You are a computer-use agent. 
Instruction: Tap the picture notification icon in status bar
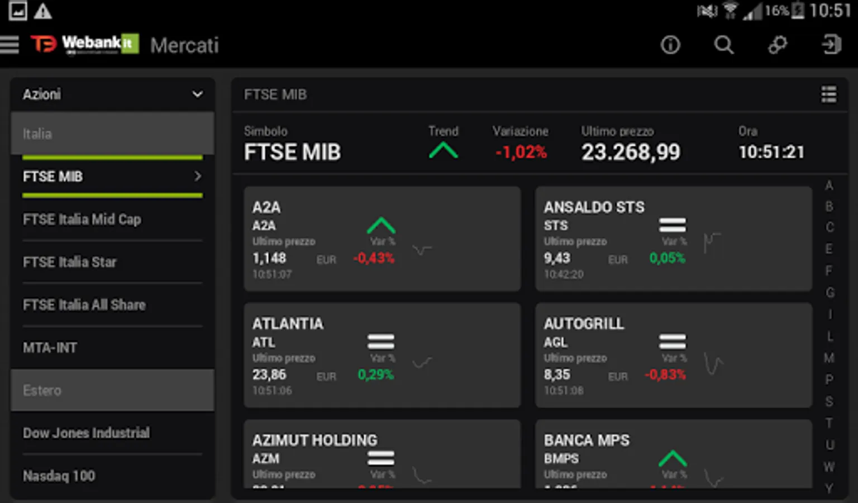[x=18, y=11]
